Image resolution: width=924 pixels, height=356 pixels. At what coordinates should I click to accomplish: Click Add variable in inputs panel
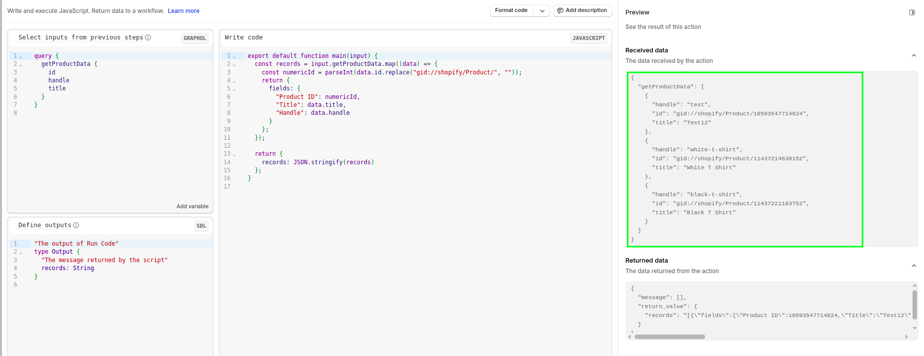[192, 206]
